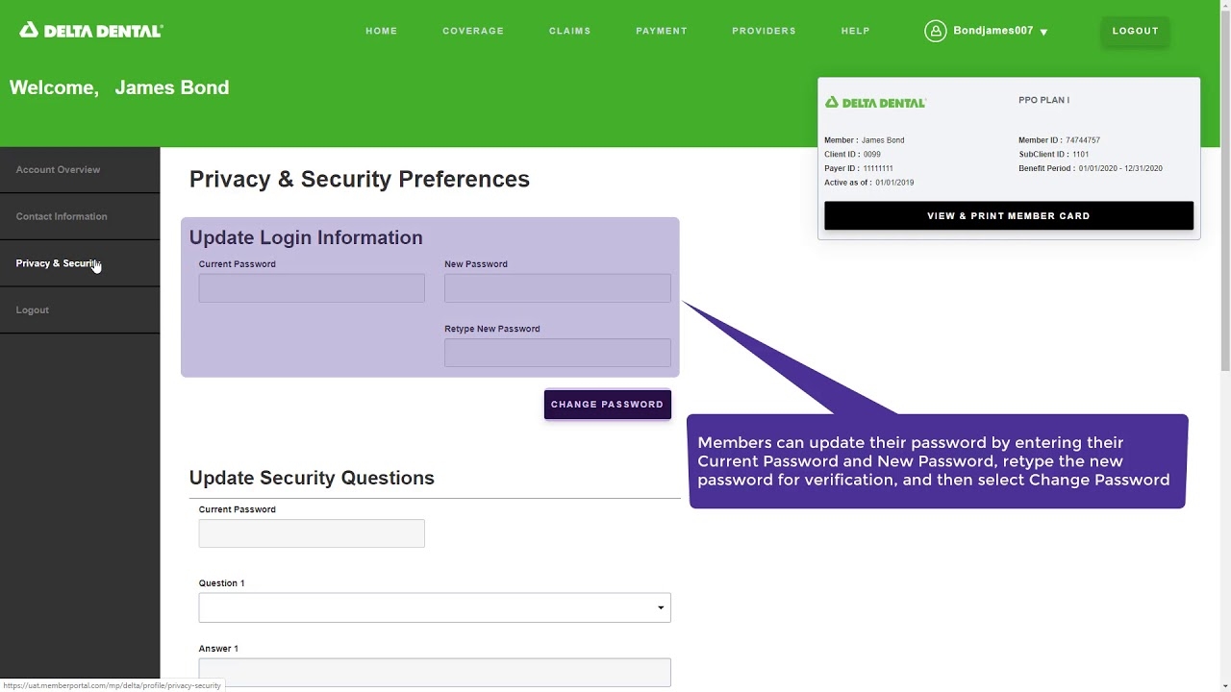
Task: Click the user profile avatar icon
Action: pyautogui.click(x=936, y=31)
